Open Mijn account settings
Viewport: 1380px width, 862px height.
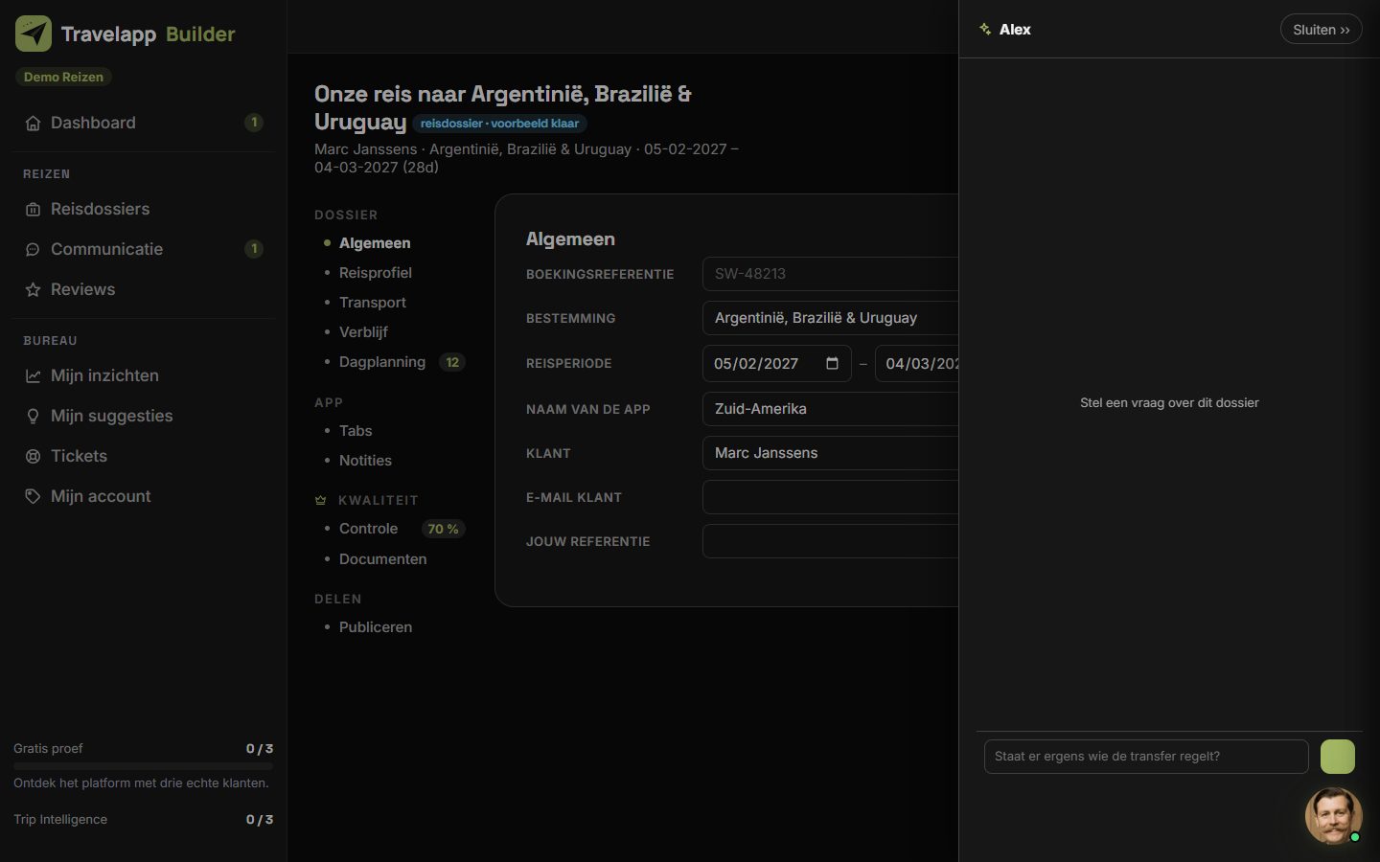pos(144,496)
